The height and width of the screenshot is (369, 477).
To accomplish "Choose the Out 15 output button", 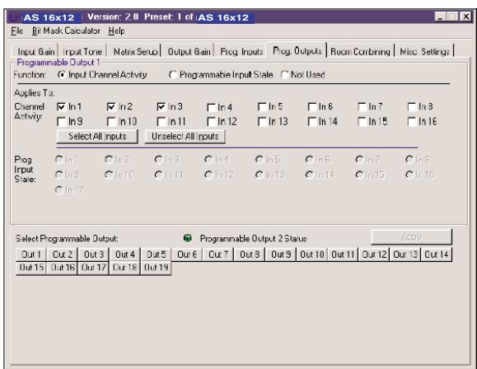I will tap(31, 268).
